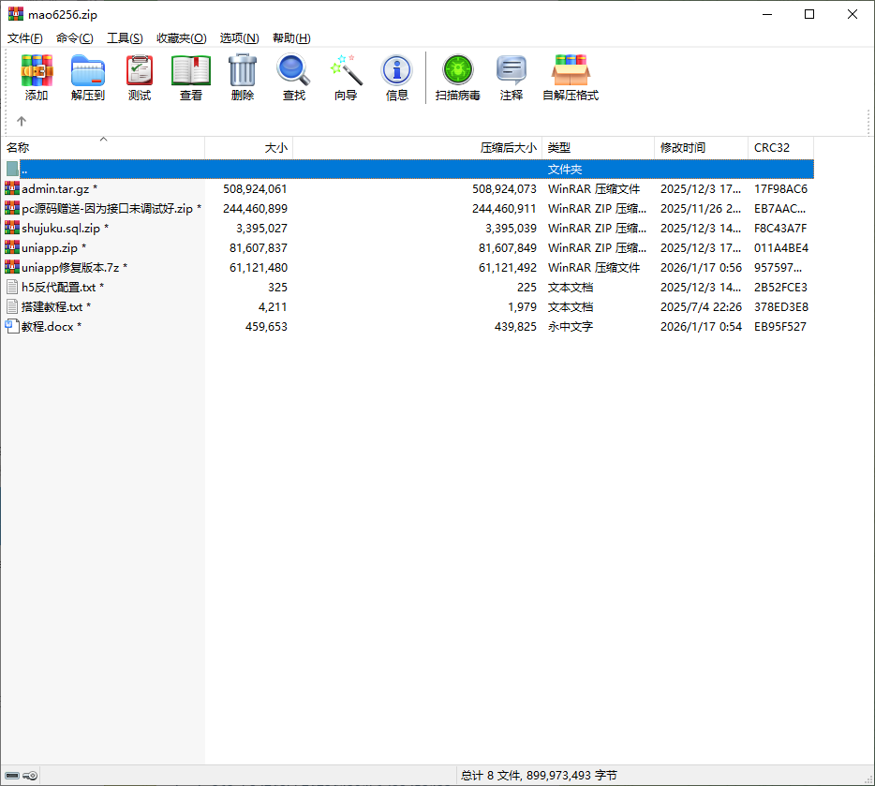Open the 查找 (Find) magnifier tool
875x786 pixels.
[x=294, y=77]
